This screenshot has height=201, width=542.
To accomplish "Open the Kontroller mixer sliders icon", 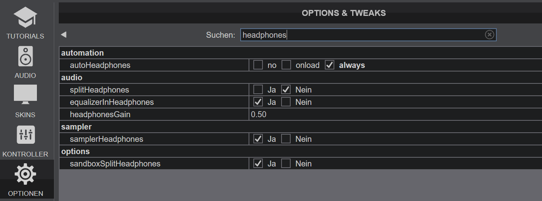I will (x=25, y=135).
